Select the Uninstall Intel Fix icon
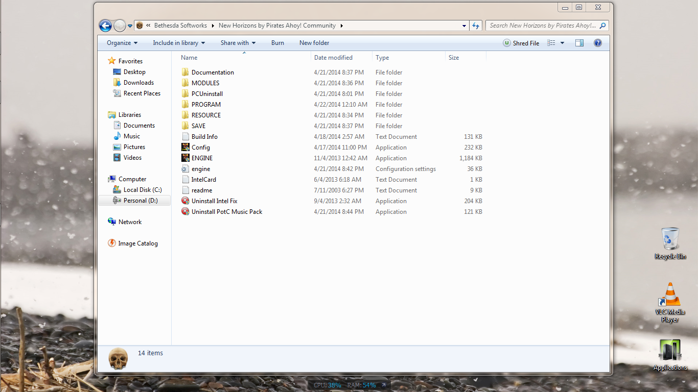The height and width of the screenshot is (392, 698). click(185, 201)
